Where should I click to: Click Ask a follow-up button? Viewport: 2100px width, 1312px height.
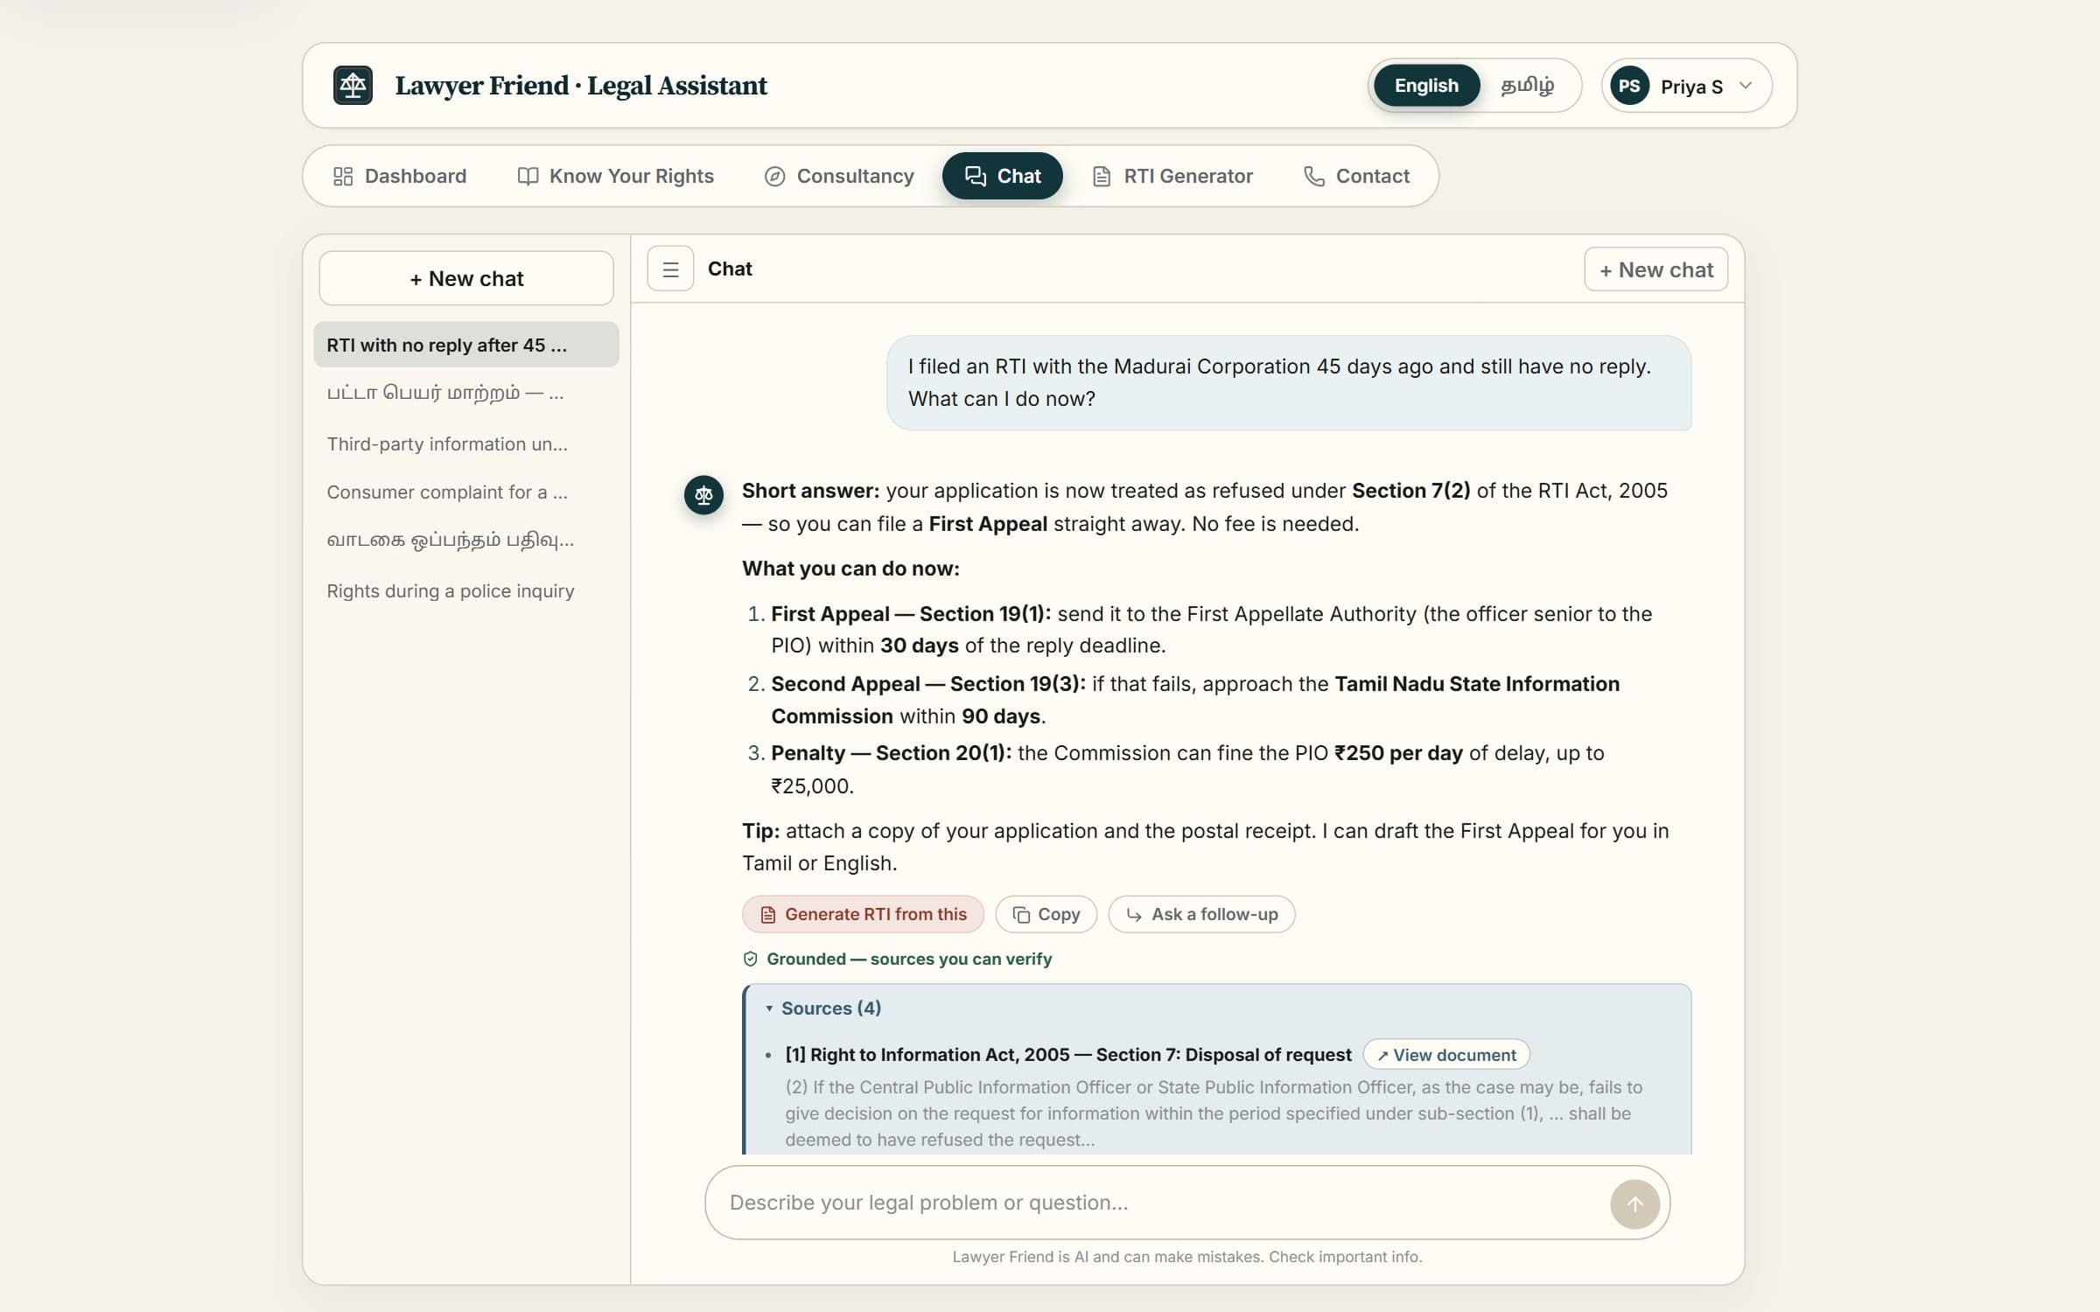click(x=1201, y=914)
